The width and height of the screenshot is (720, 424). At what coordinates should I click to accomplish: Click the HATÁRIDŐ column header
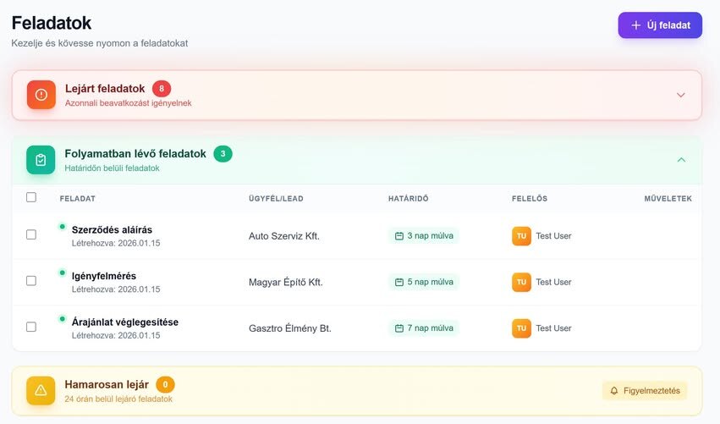(408, 198)
